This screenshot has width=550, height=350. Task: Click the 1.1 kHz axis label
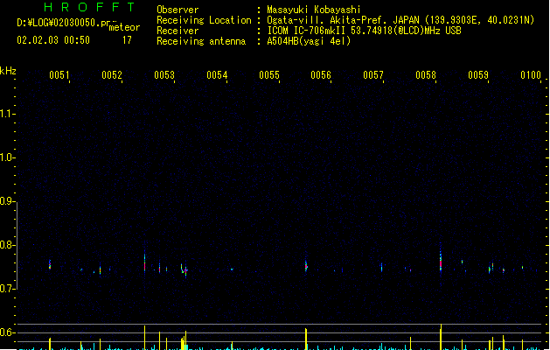coord(7,114)
